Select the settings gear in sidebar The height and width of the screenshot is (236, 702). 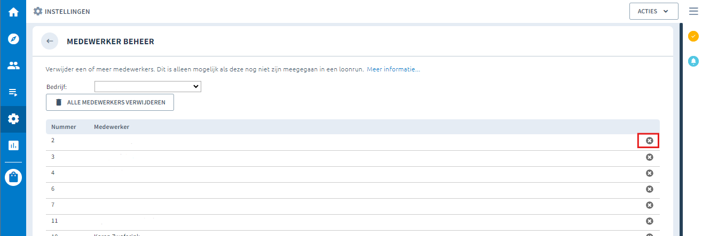tap(13, 119)
